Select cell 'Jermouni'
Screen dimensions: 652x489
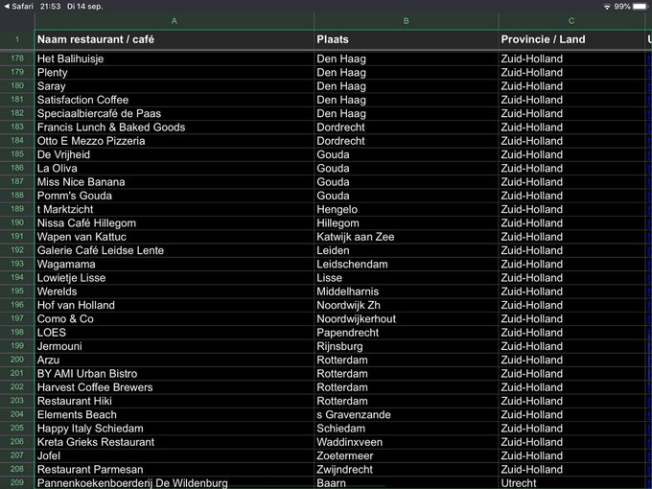click(x=175, y=346)
